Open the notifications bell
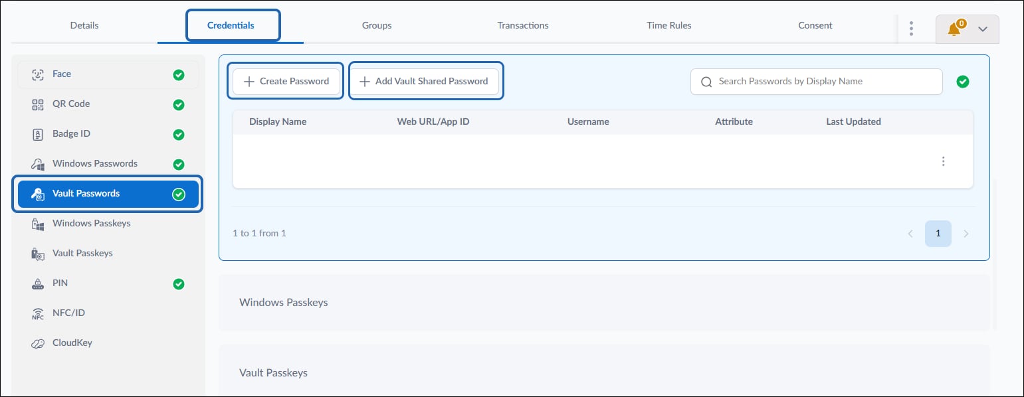The width and height of the screenshot is (1024, 397). [955, 29]
